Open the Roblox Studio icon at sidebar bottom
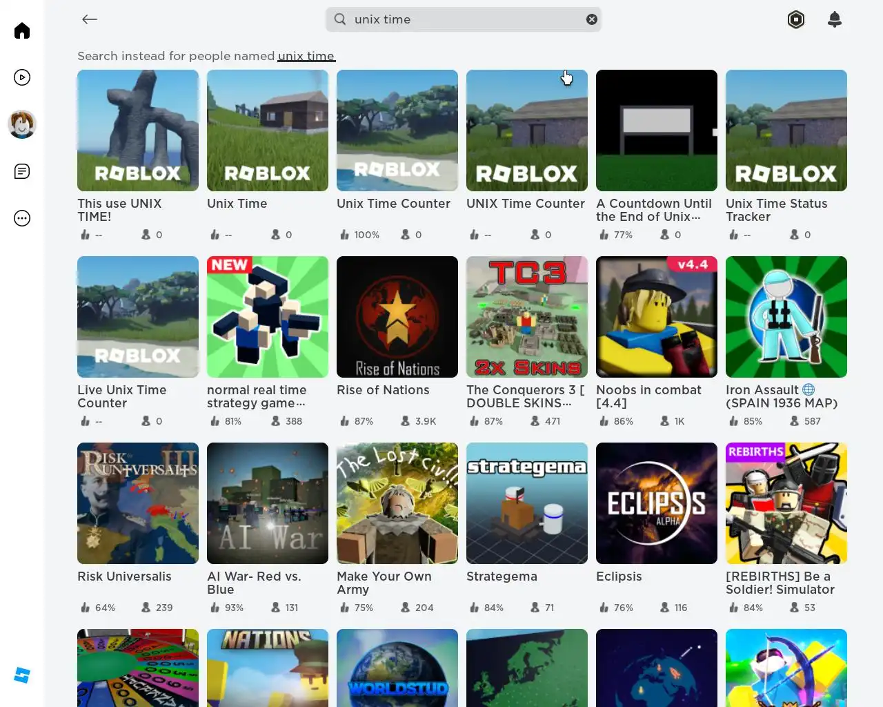This screenshot has width=883, height=707. coord(22,675)
